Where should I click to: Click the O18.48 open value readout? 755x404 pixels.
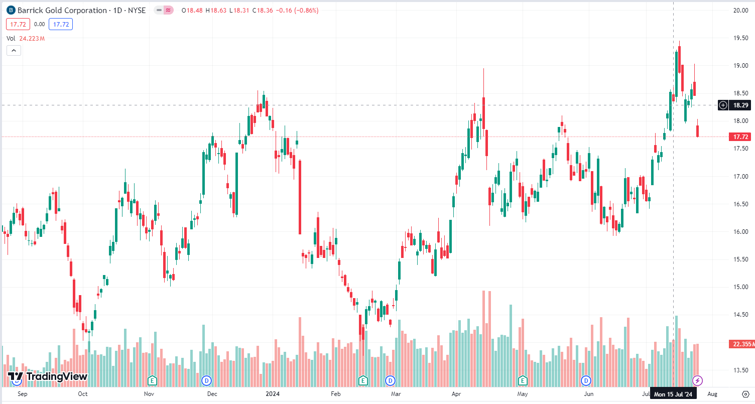tap(192, 11)
